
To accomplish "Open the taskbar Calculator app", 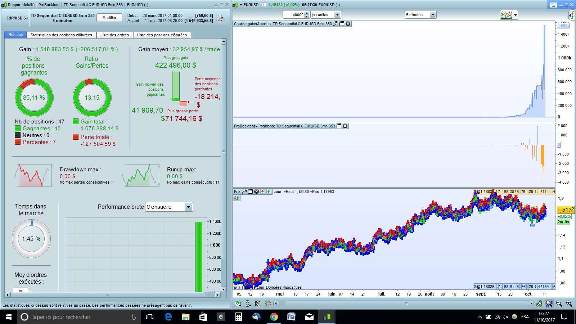I will point(238,317).
